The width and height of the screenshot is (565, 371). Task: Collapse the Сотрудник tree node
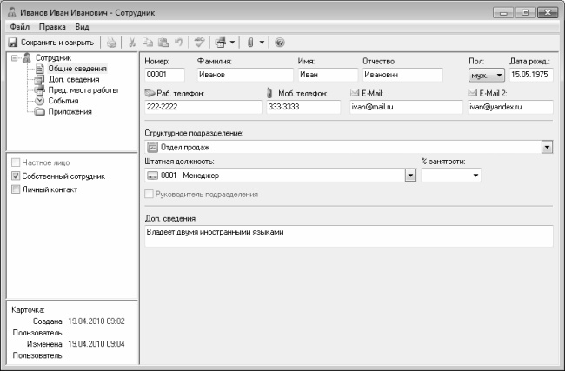pyautogui.click(x=14, y=58)
